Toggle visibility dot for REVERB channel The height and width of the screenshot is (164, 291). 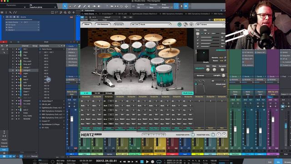[x=16, y=119]
